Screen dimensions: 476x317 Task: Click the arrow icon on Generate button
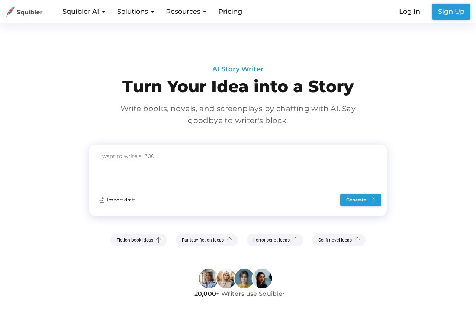[372, 200]
